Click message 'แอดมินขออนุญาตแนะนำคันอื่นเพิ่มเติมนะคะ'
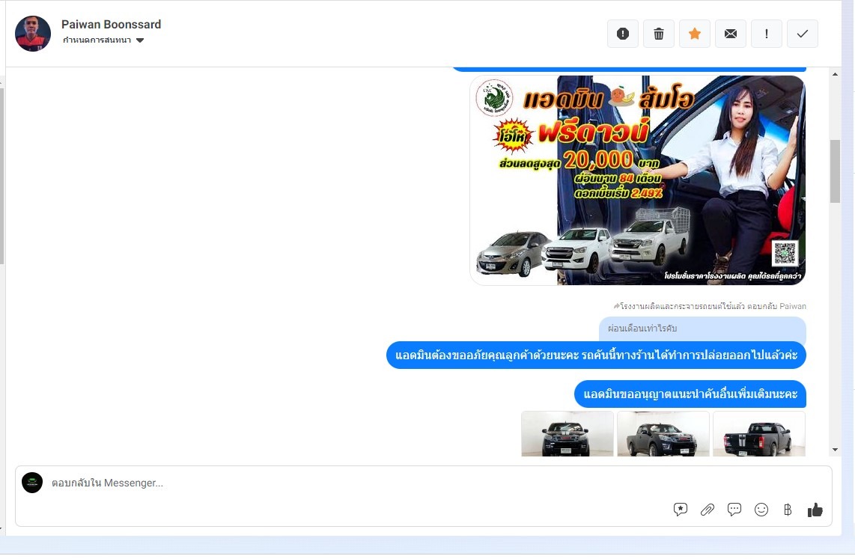Viewport: 855px width, 559px height. pos(690,394)
